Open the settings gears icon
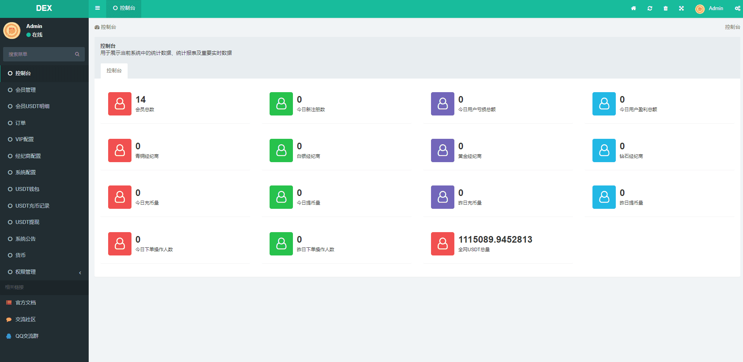The width and height of the screenshot is (743, 362). coord(737,8)
